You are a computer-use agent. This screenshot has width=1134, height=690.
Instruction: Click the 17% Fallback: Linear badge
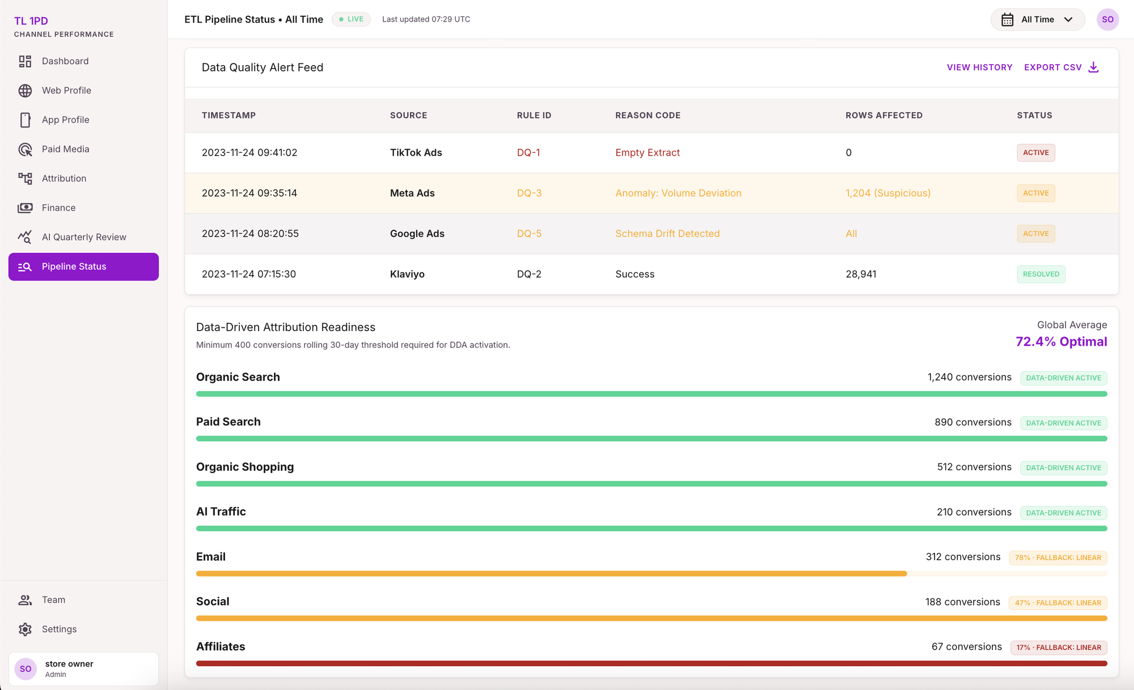pos(1059,648)
